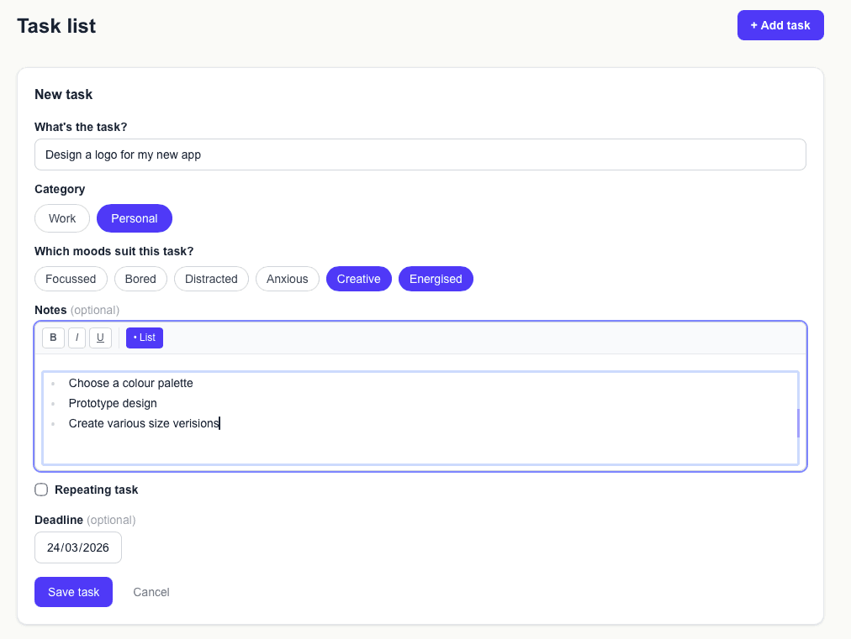The width and height of the screenshot is (851, 639).
Task: Deselect the Creative mood
Action: point(359,279)
